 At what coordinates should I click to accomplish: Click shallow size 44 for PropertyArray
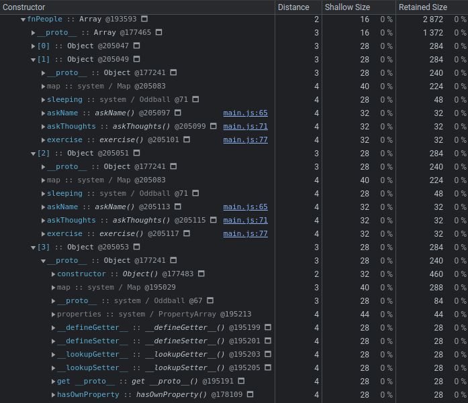point(365,314)
